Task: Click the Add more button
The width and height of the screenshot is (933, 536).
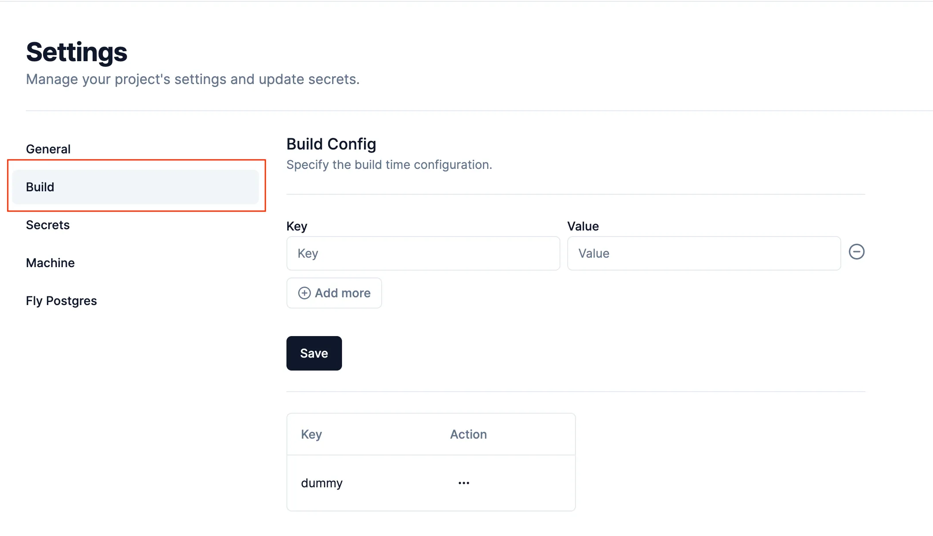Action: (x=334, y=293)
